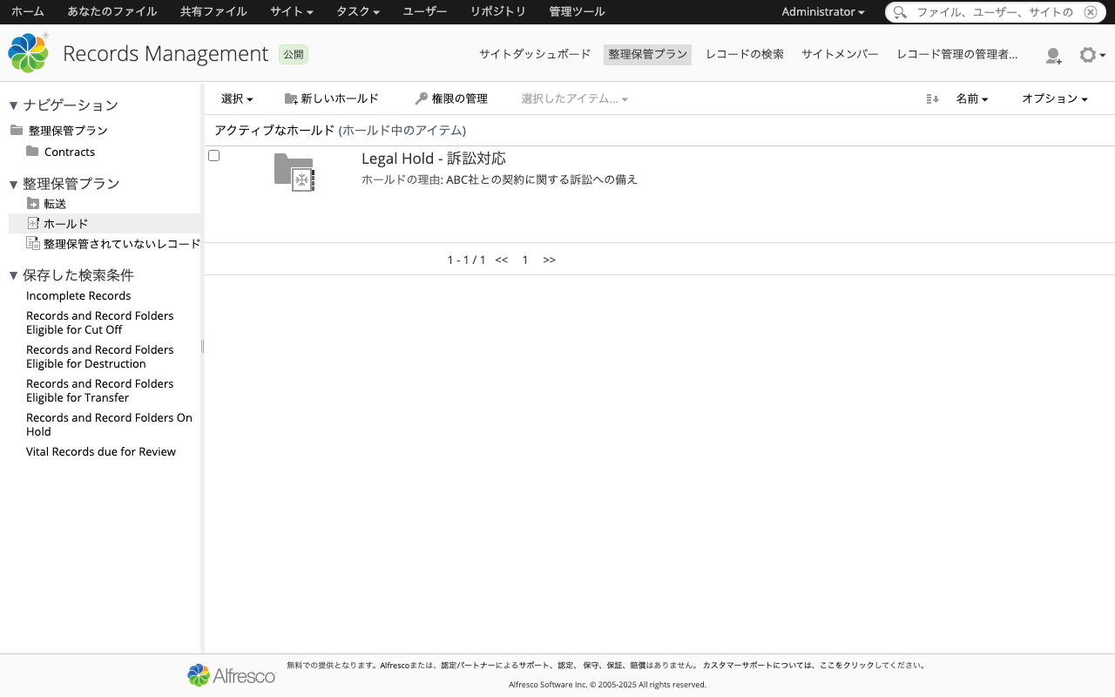Image resolution: width=1115 pixels, height=697 pixels.
Task: Open Records Eligible for Transfer search
Action: (x=100, y=391)
